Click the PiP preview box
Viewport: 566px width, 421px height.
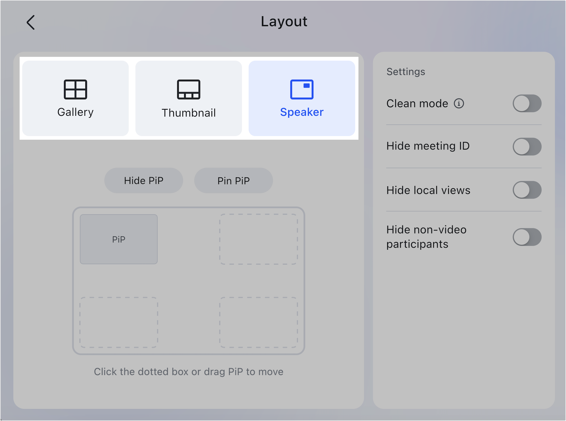(119, 239)
